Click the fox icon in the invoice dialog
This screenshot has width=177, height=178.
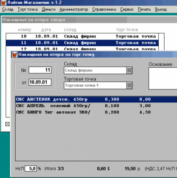point(15,54)
